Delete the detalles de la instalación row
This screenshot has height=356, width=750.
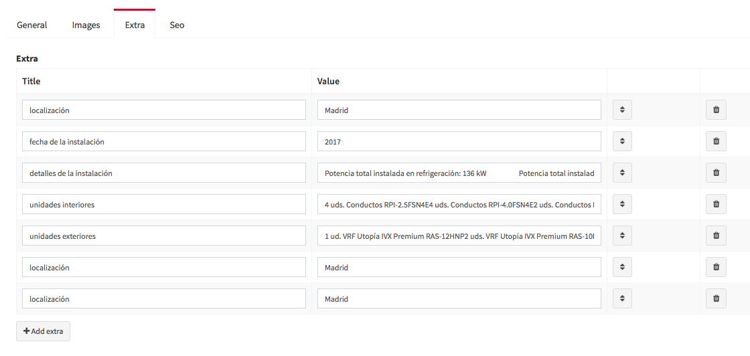[x=716, y=173]
